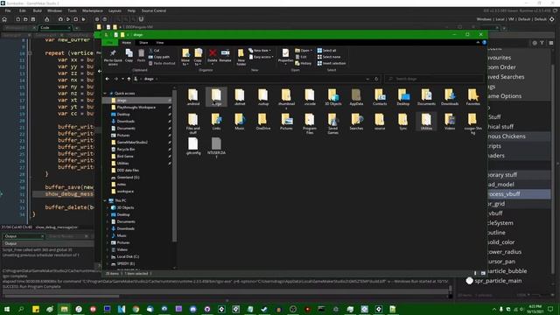Collapse the Quick access tree node
Screen dimensions: 560x315
105,94
